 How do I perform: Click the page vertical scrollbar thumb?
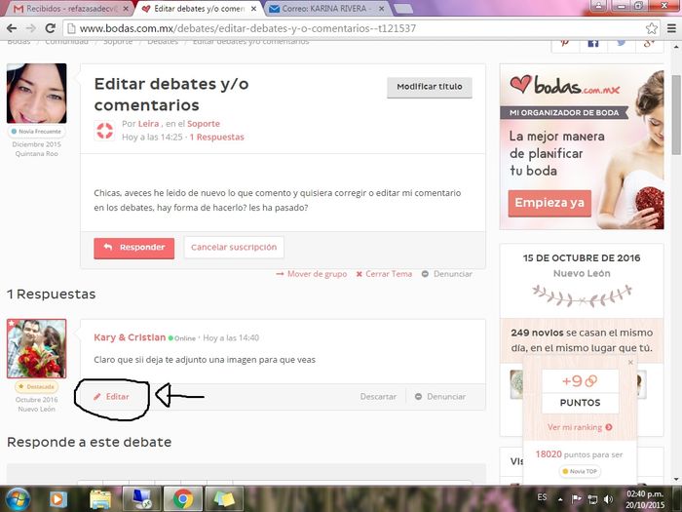pyautogui.click(x=676, y=115)
